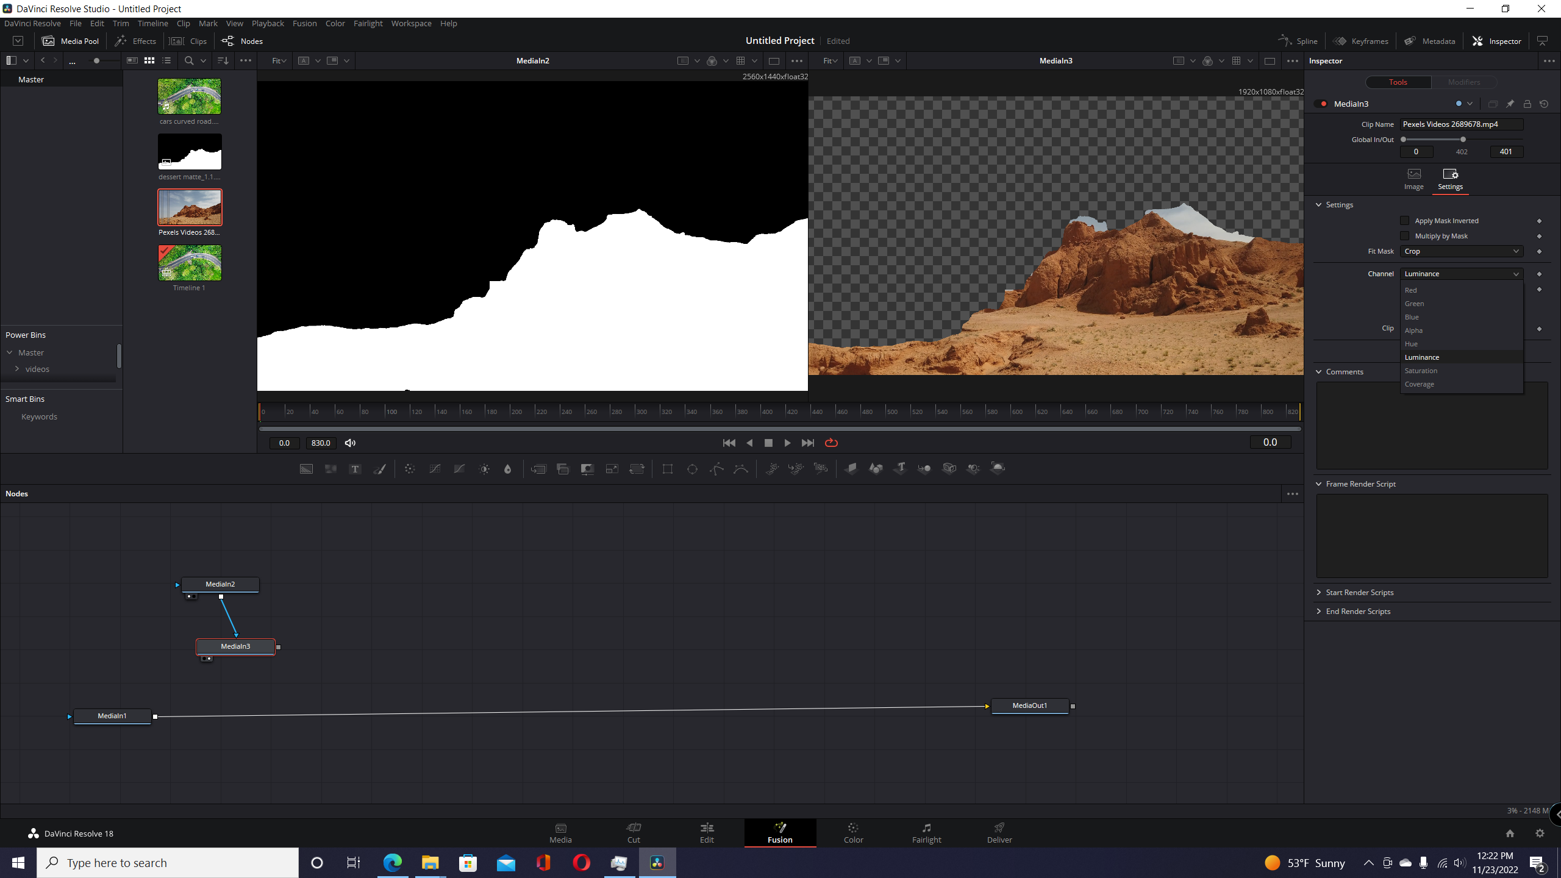Add a Rectangle mask tool
Screen dimensions: 1561x878
point(668,469)
